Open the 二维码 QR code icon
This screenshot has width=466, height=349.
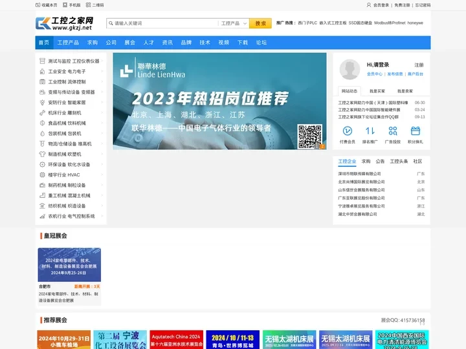88,5
